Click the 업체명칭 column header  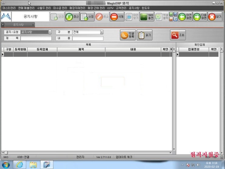click(x=194, y=49)
